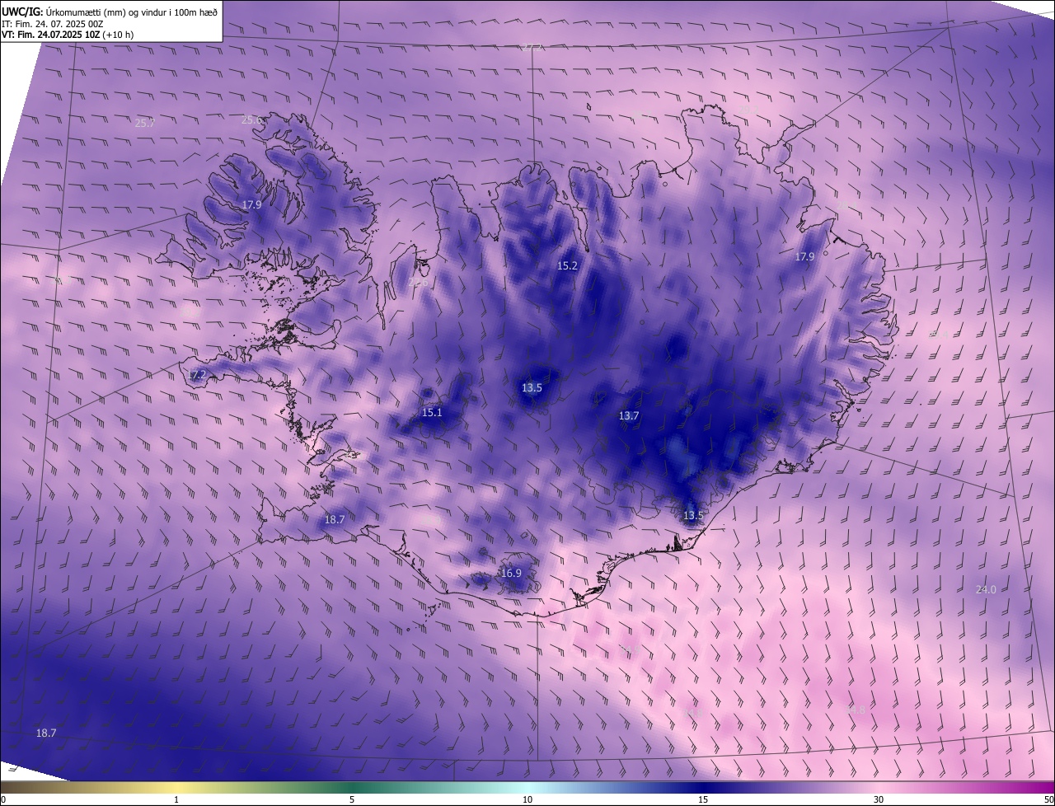Click the 0 tick on the color scale
Screen dimensions: 1055x806
3,799
